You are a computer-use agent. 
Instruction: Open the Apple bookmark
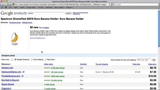(x=16, y=7)
